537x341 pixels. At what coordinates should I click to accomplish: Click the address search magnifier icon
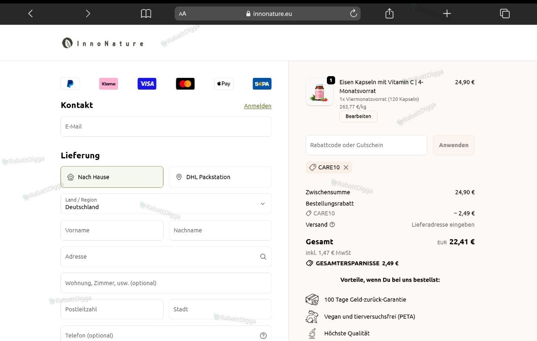coord(263,257)
